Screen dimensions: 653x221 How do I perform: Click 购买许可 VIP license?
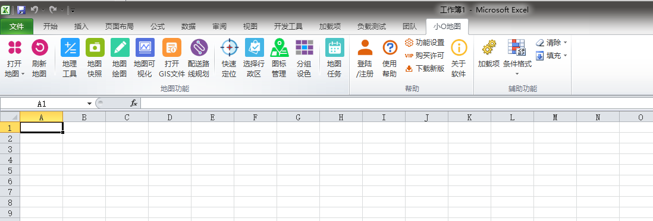[x=425, y=56]
